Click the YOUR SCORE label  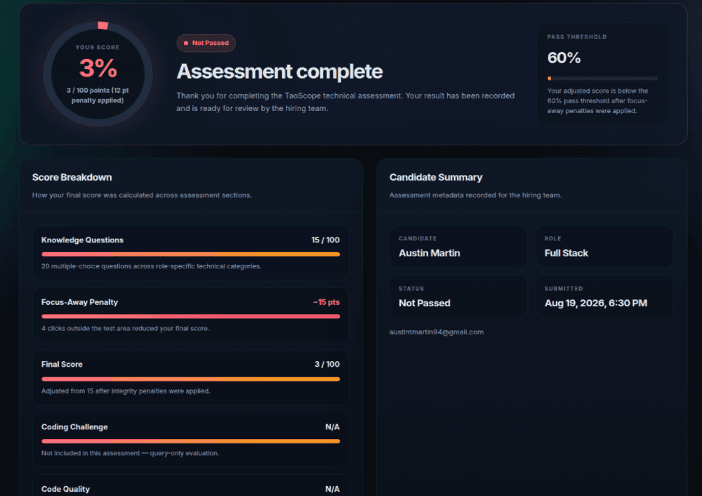click(x=98, y=48)
